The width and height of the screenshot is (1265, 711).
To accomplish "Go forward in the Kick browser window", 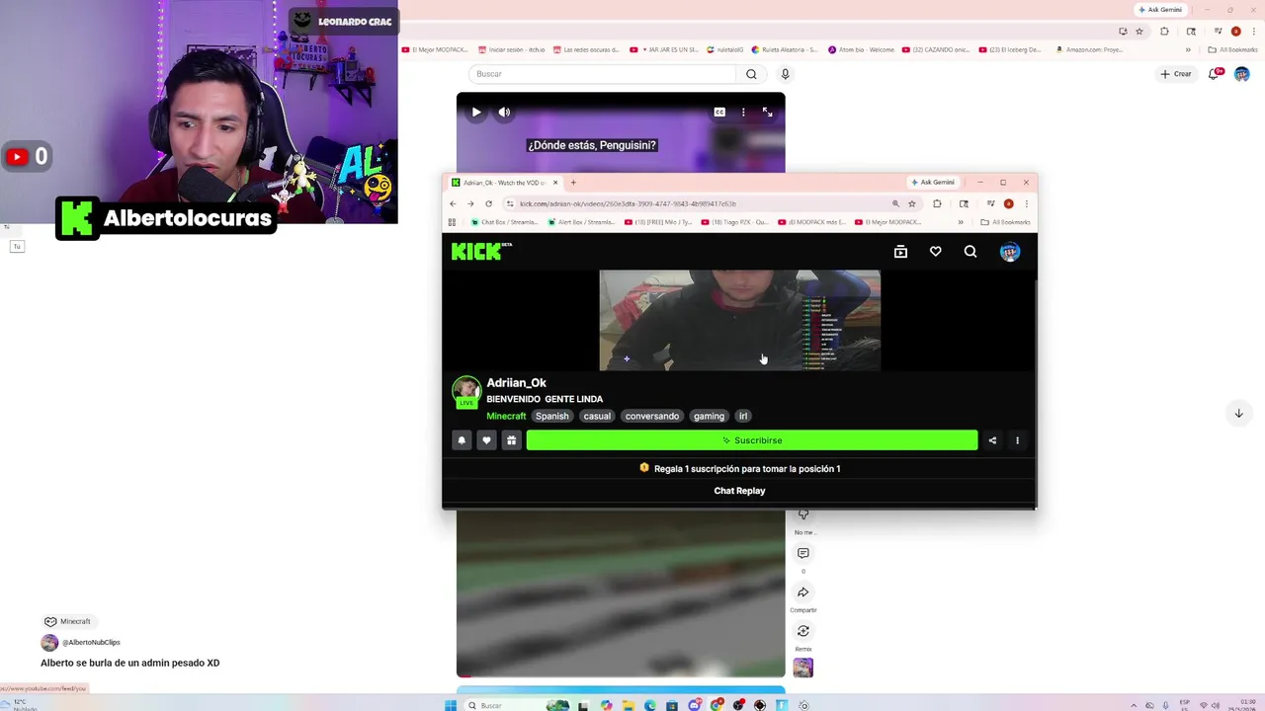I will (x=470, y=203).
